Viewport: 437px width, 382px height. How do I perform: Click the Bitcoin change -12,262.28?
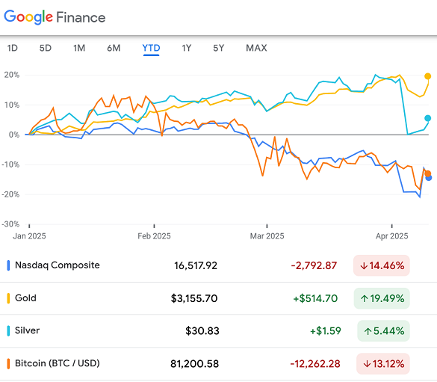(x=315, y=364)
